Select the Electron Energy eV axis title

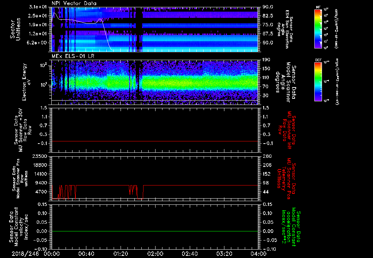[27, 82]
